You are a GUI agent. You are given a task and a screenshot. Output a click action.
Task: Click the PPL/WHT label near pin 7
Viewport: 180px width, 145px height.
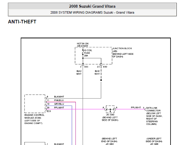click(136, 108)
